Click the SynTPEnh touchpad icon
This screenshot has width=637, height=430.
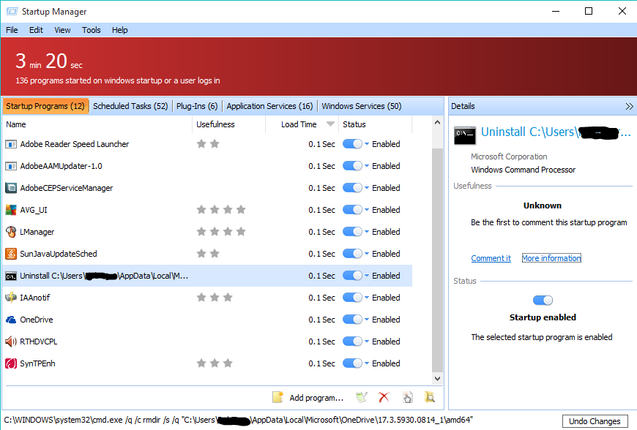pos(11,363)
